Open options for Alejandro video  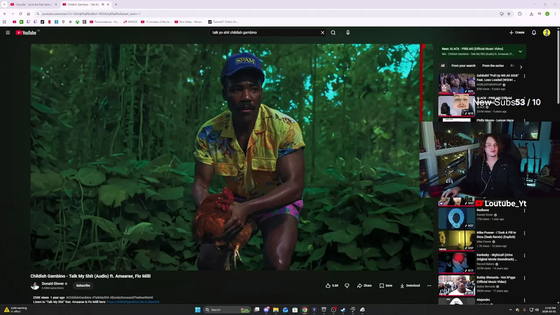525,300
